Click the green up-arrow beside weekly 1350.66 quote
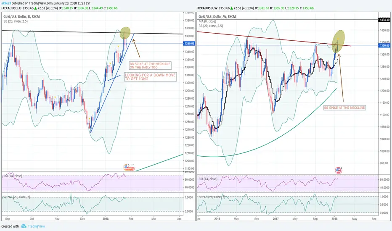 231,8
